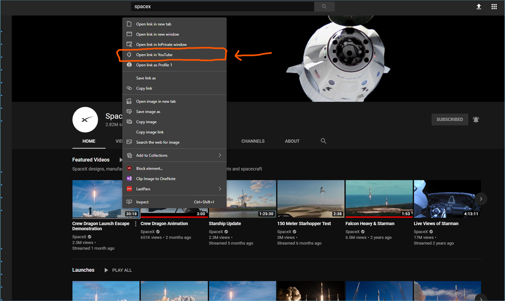Choose Open link as Profile 1

pos(174,65)
